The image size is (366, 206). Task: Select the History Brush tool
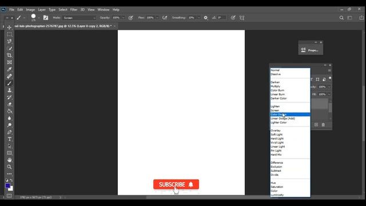pyautogui.click(x=9, y=97)
